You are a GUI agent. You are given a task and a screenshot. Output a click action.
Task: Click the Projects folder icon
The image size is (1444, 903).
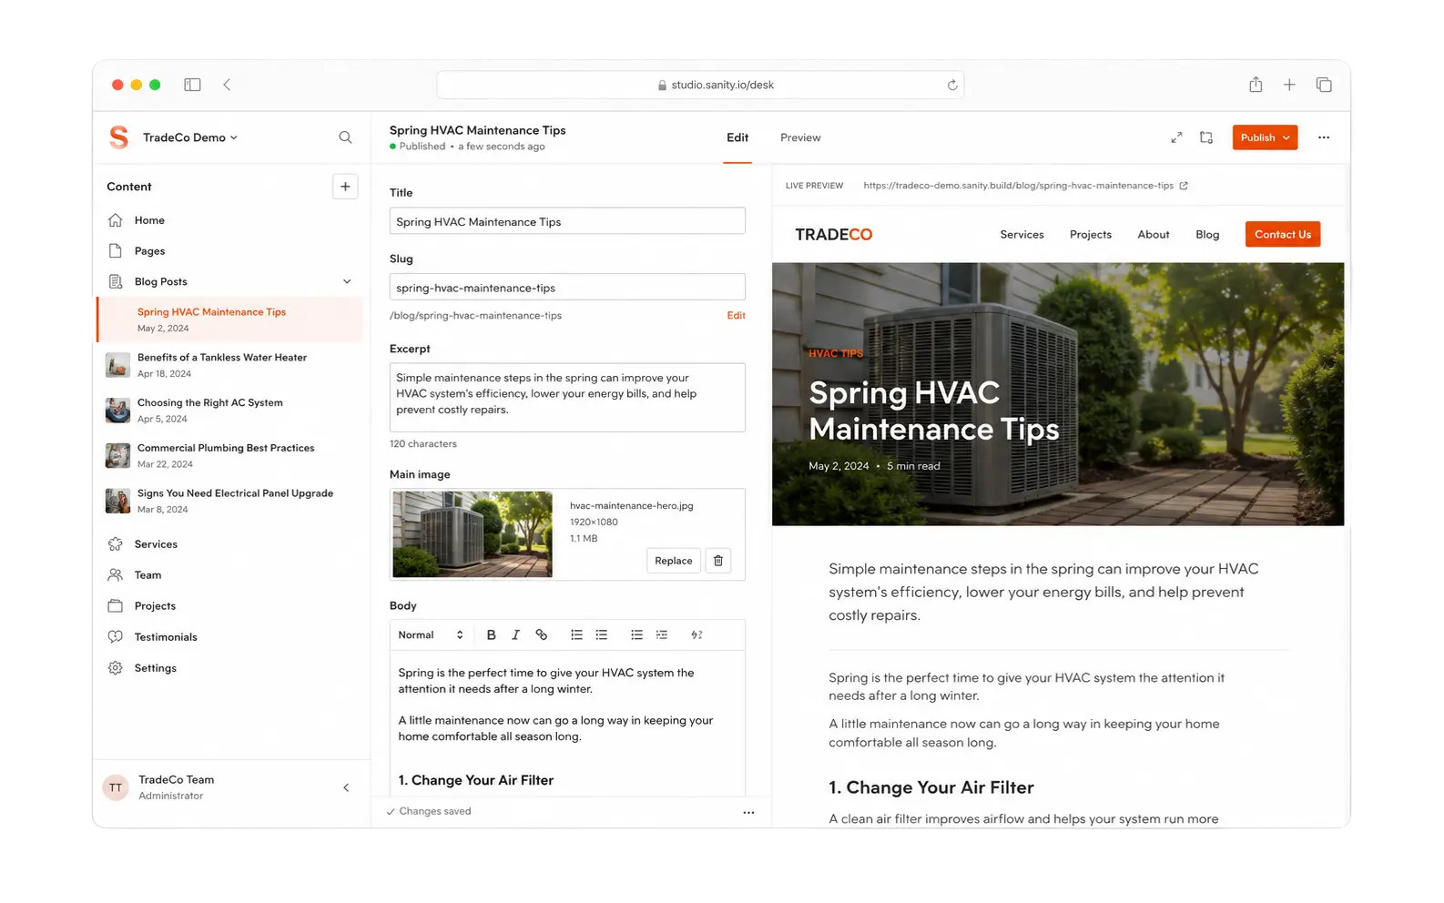116,606
